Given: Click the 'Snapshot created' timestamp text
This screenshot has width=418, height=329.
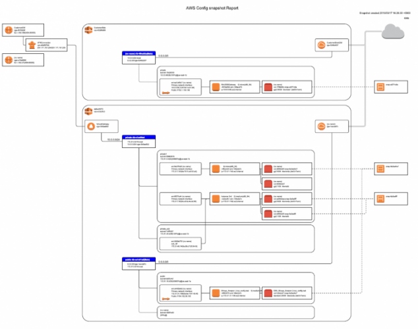Looking at the screenshot, I should 384,13.
